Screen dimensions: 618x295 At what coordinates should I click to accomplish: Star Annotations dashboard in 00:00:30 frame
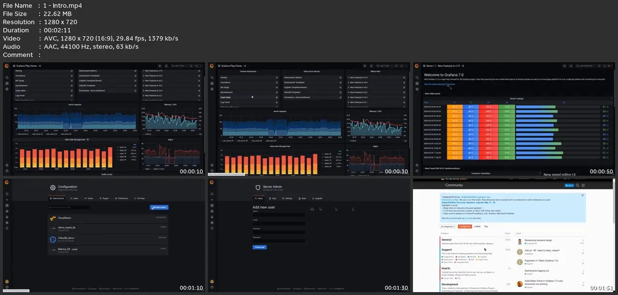point(277,82)
